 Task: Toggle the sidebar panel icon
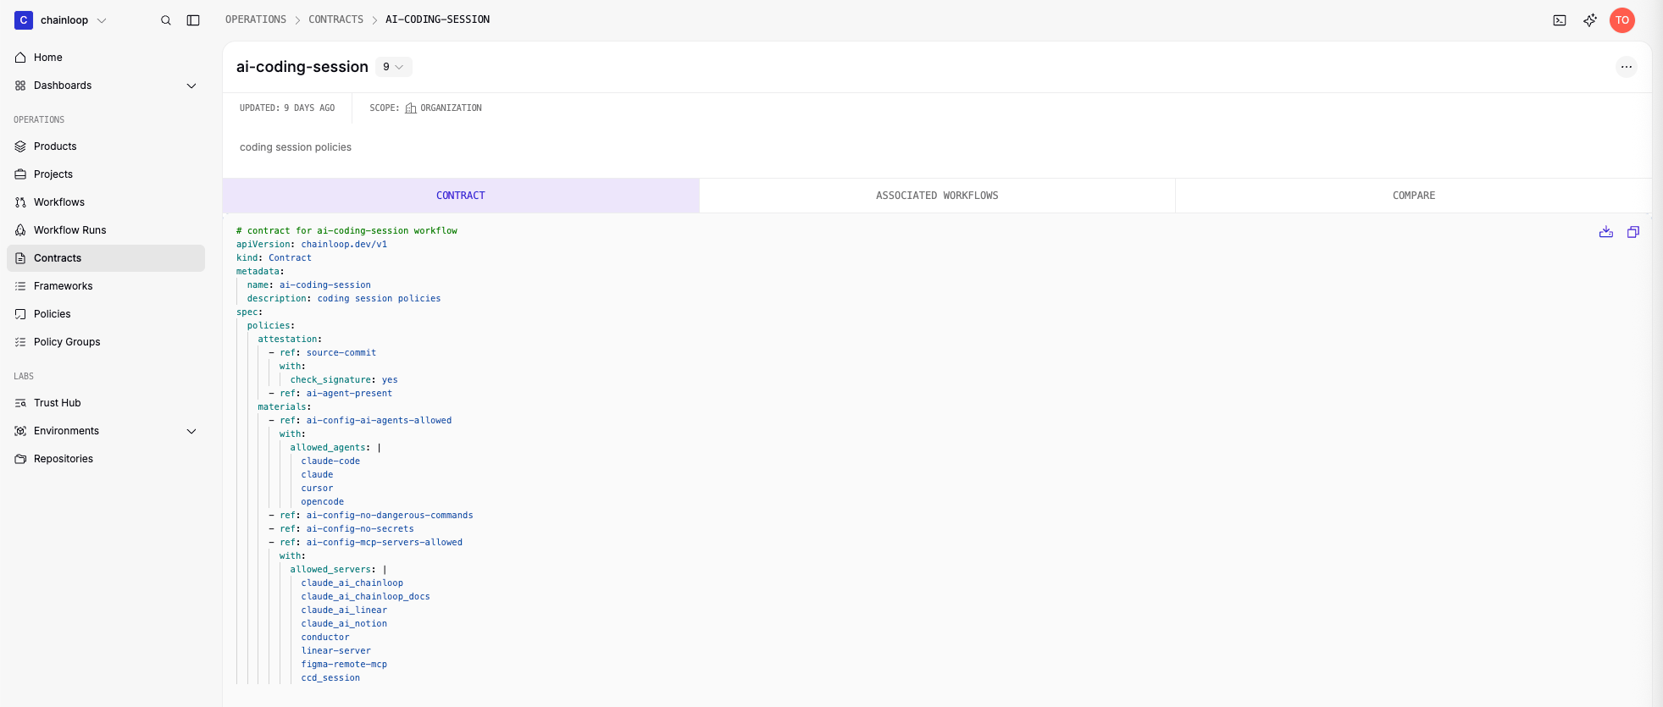pos(193,20)
